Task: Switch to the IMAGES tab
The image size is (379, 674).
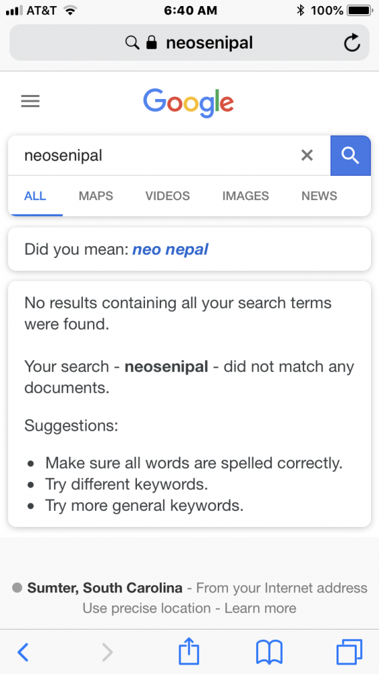Action: 245,196
